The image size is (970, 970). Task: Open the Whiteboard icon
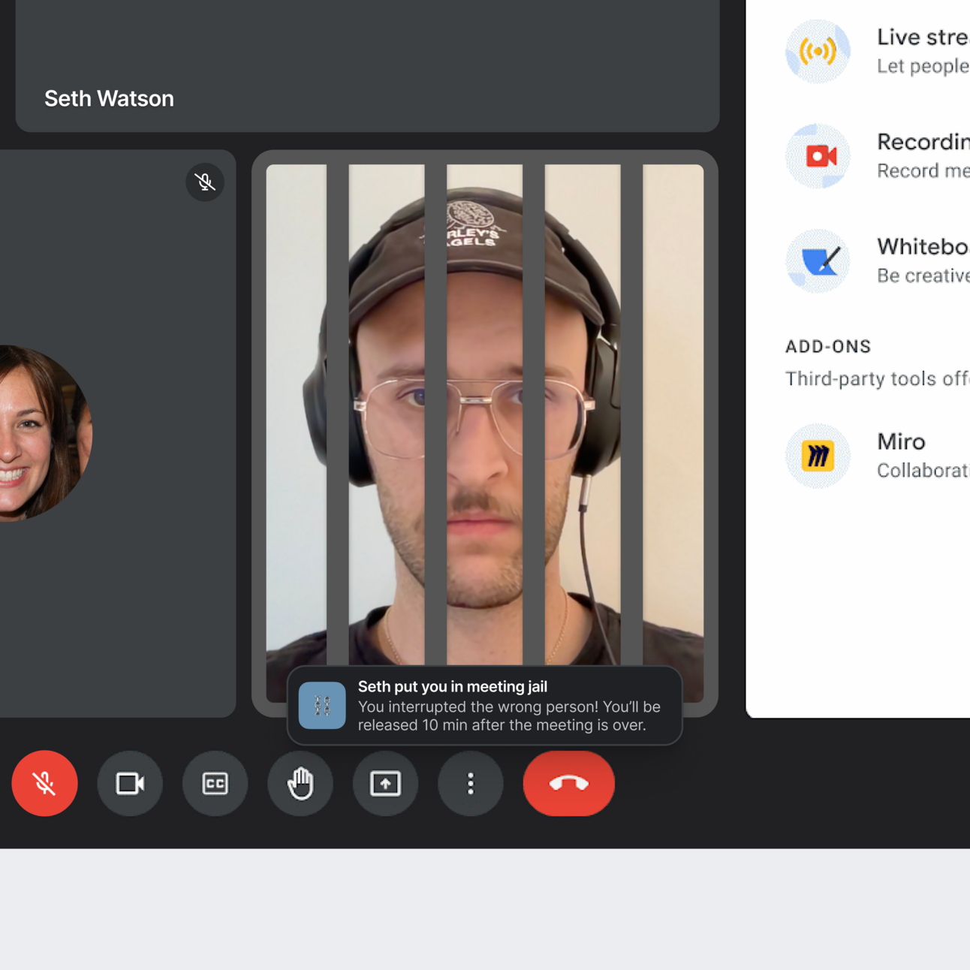point(818,261)
